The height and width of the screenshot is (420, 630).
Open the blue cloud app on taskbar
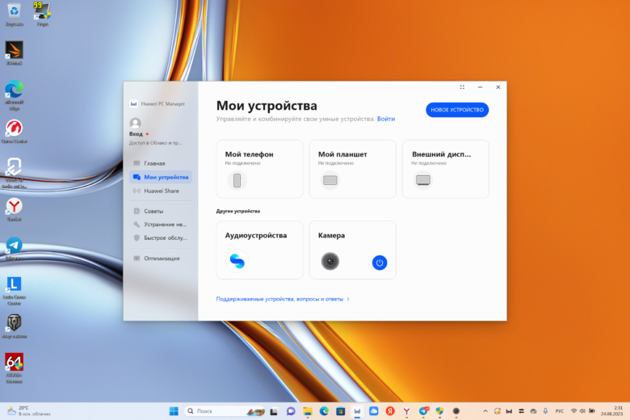point(374,411)
